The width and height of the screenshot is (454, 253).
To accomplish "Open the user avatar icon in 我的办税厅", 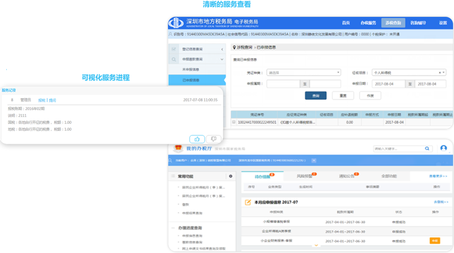I will pos(443,149).
